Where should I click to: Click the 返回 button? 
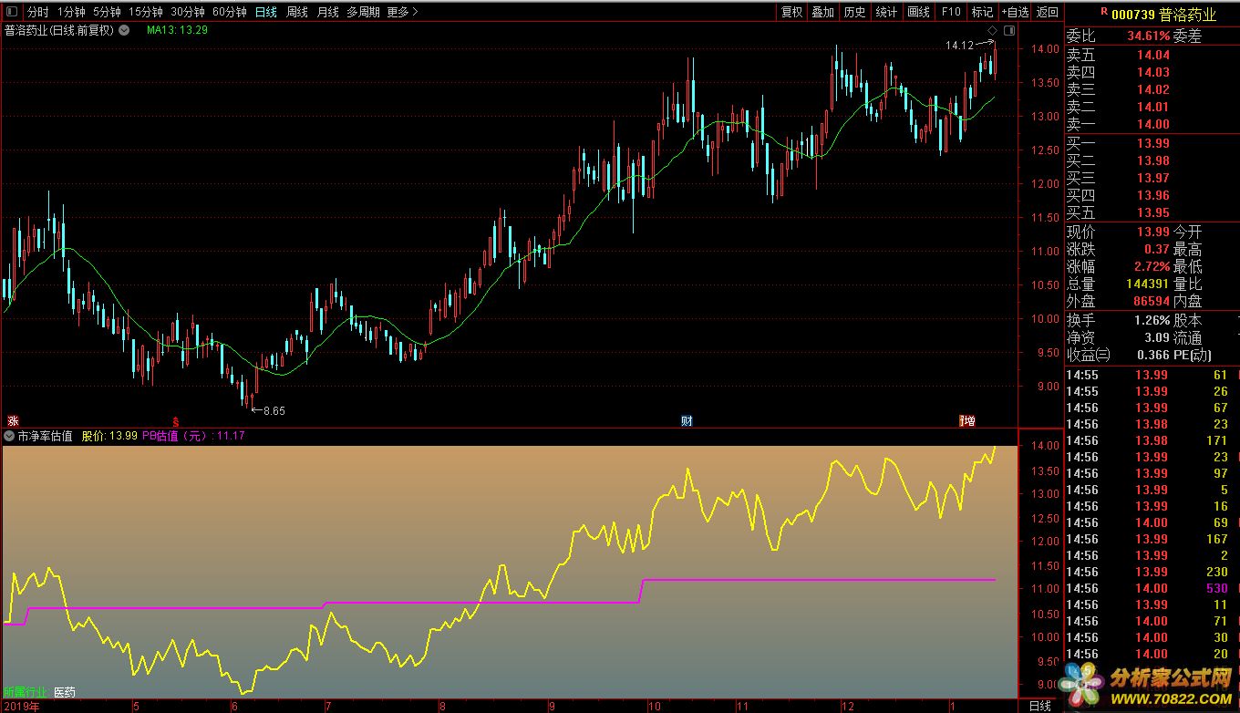click(x=1048, y=12)
